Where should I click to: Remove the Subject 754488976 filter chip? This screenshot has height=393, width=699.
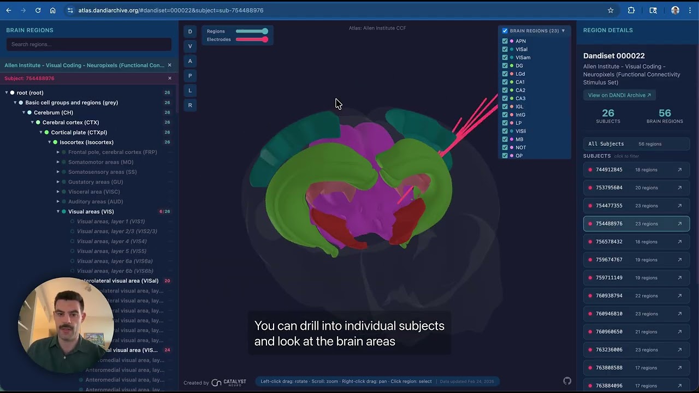pyautogui.click(x=169, y=78)
